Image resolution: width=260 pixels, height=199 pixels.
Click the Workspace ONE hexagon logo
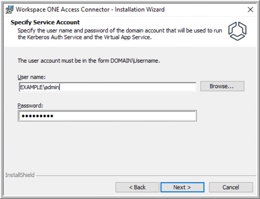pyautogui.click(x=237, y=31)
